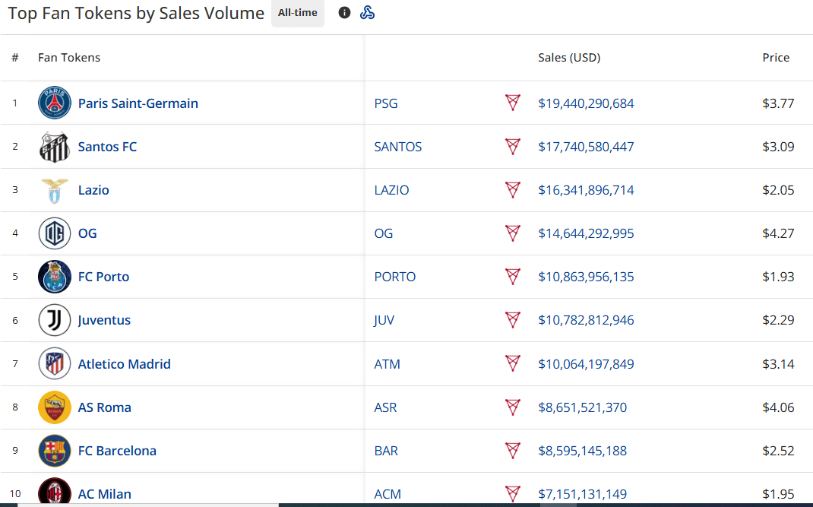Open the Juventus token link
Viewport: 813px width, 507px height.
pos(104,320)
